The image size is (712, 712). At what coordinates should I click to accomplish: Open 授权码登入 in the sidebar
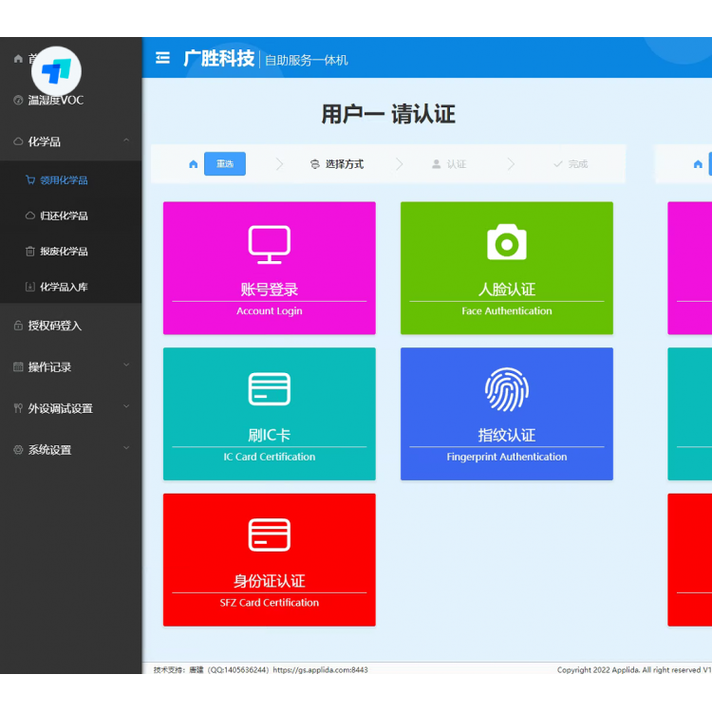coord(55,326)
